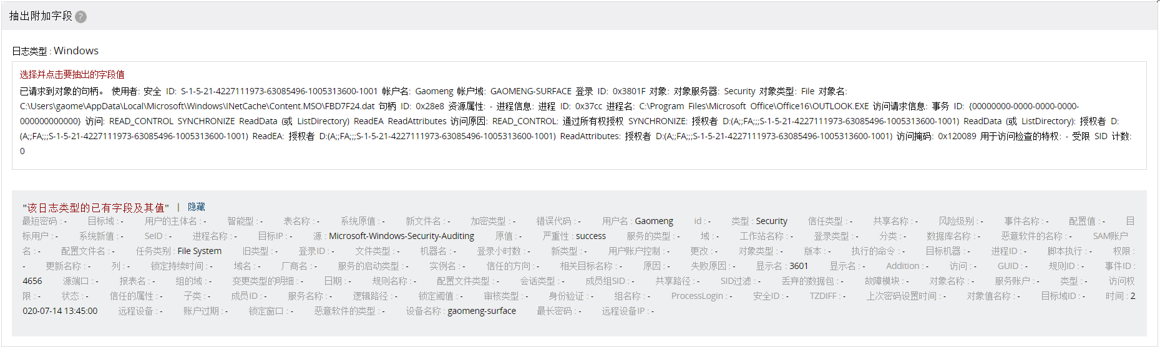Click the SeID field label
The height and width of the screenshot is (347, 1160).
[x=154, y=236]
